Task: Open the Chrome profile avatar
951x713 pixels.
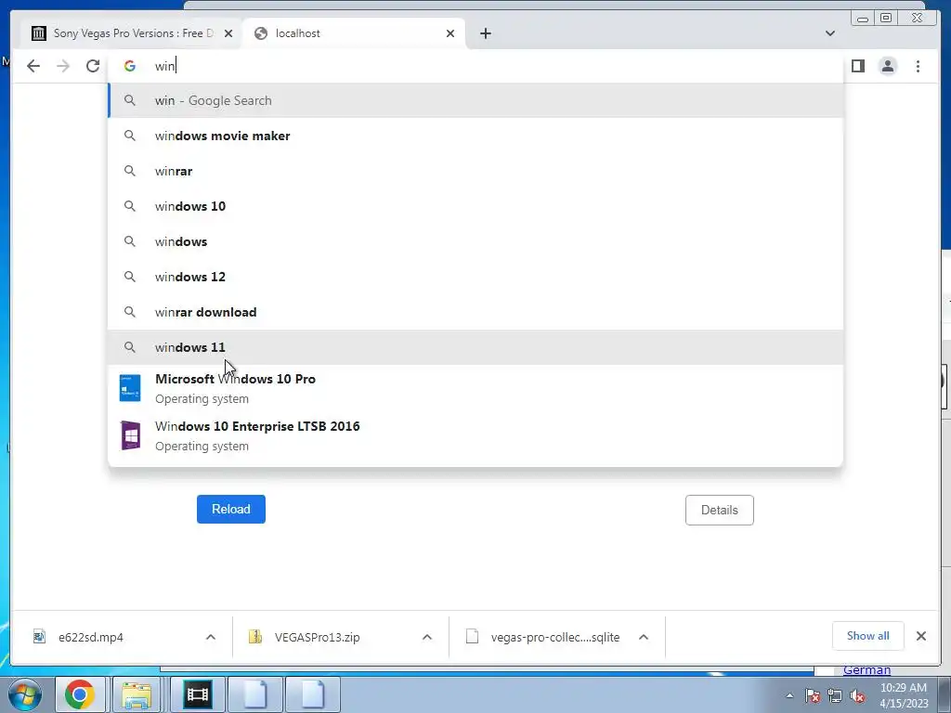Action: (887, 66)
